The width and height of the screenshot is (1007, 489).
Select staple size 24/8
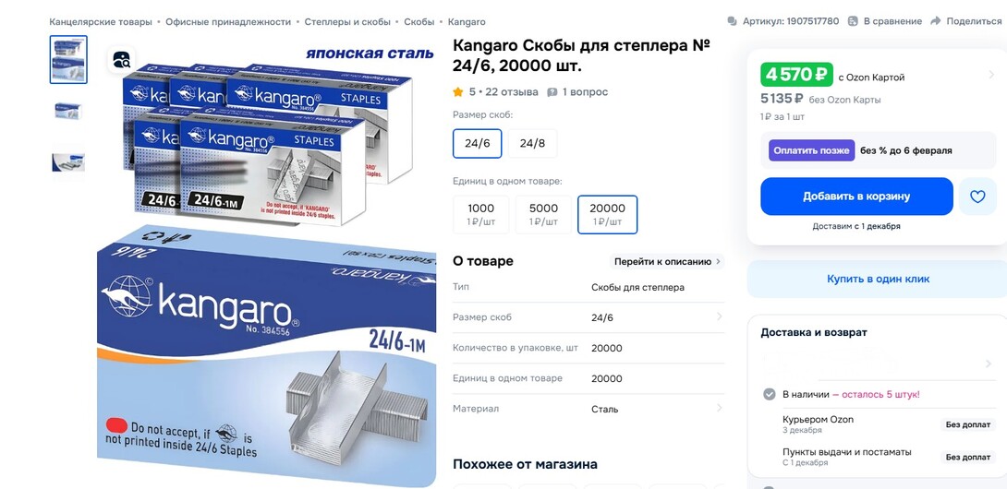tap(532, 143)
